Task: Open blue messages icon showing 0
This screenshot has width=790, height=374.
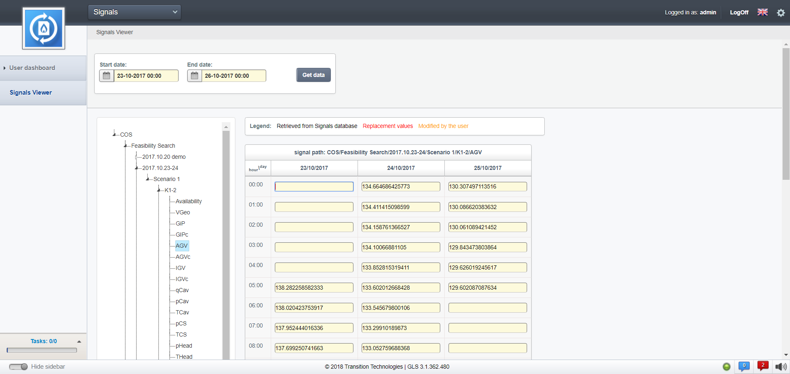Action: click(744, 366)
